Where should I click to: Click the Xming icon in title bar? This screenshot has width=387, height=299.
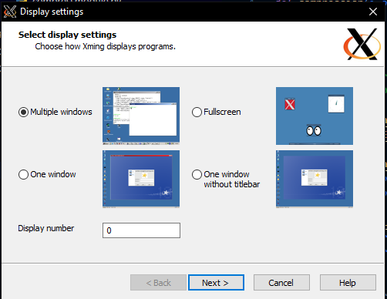pos(10,12)
